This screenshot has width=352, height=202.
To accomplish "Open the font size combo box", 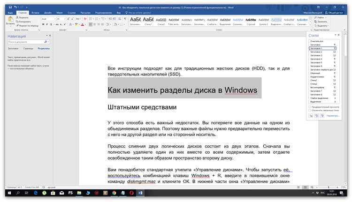I will coord(61,19).
